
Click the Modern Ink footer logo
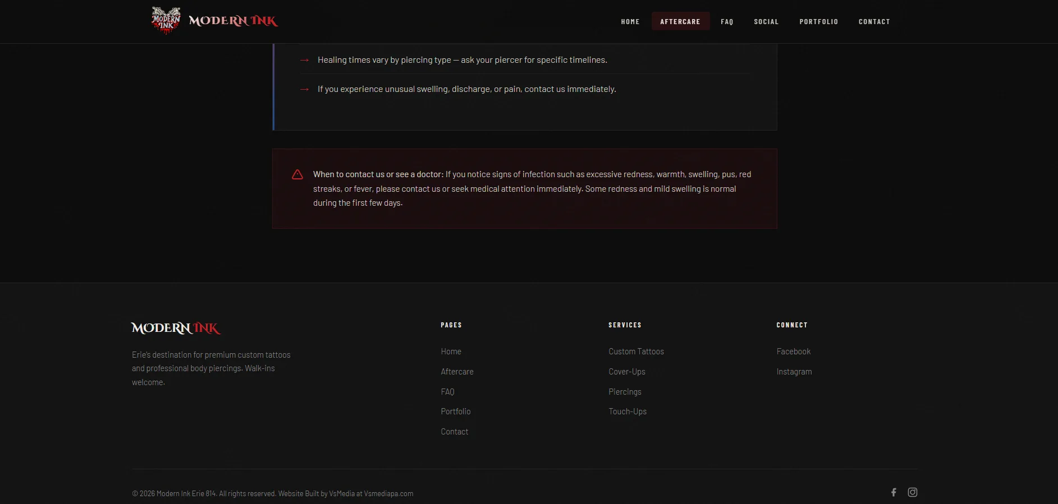(x=176, y=328)
